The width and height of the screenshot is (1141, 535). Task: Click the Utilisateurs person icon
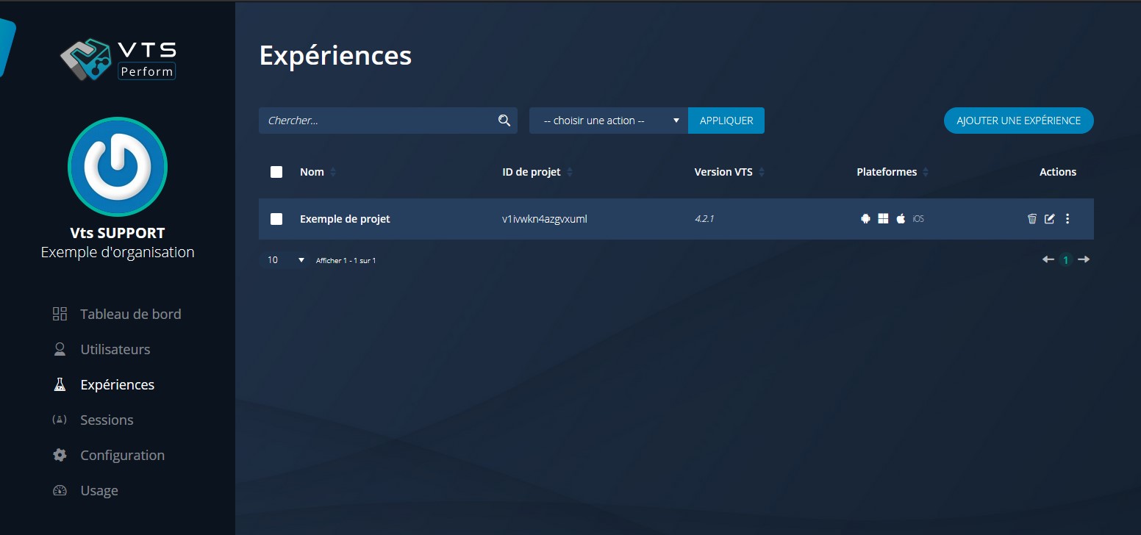(x=60, y=349)
